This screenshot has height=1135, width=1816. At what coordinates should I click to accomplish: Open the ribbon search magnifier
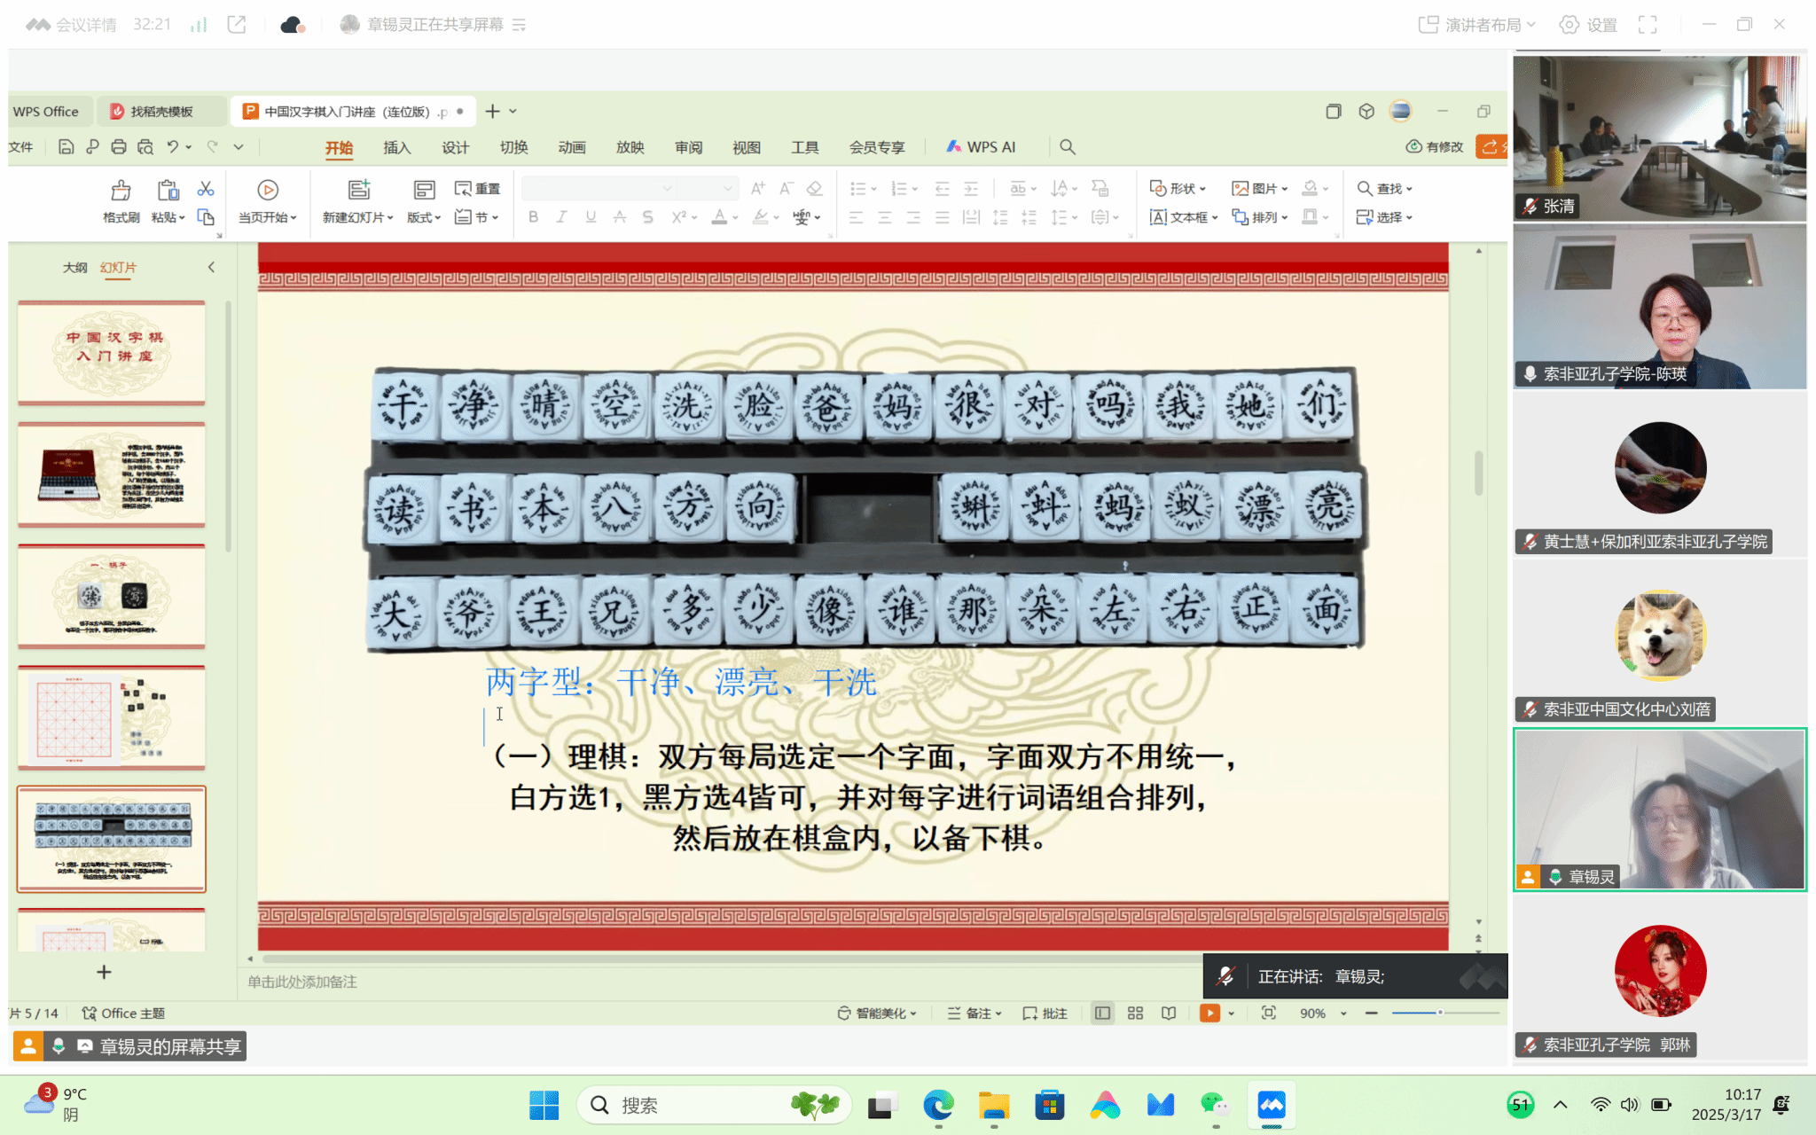click(1068, 147)
